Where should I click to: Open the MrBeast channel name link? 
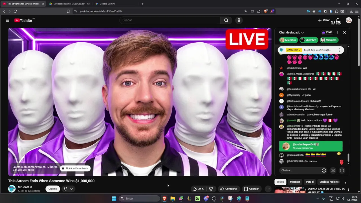[x=23, y=187]
